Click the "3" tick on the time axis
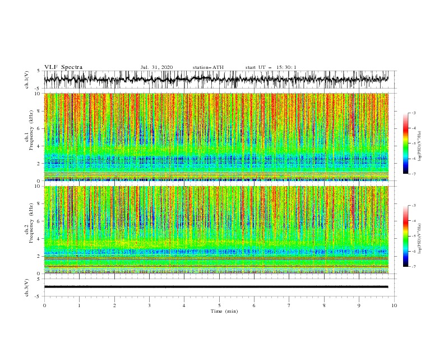Screen dimensions: 444x343 pyautogui.click(x=149, y=305)
